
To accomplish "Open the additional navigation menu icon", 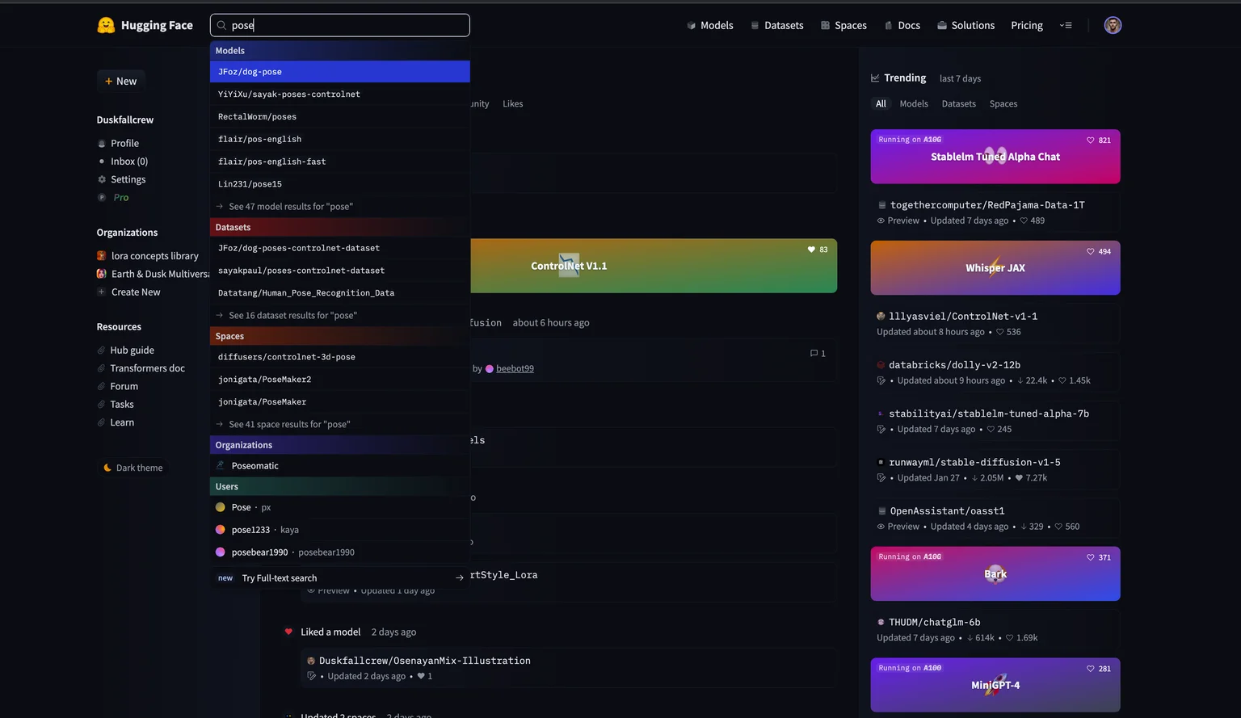I will pyautogui.click(x=1066, y=25).
